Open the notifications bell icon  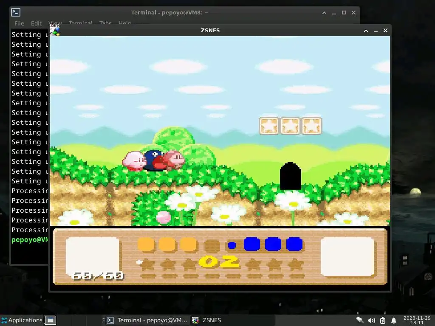[394, 320]
